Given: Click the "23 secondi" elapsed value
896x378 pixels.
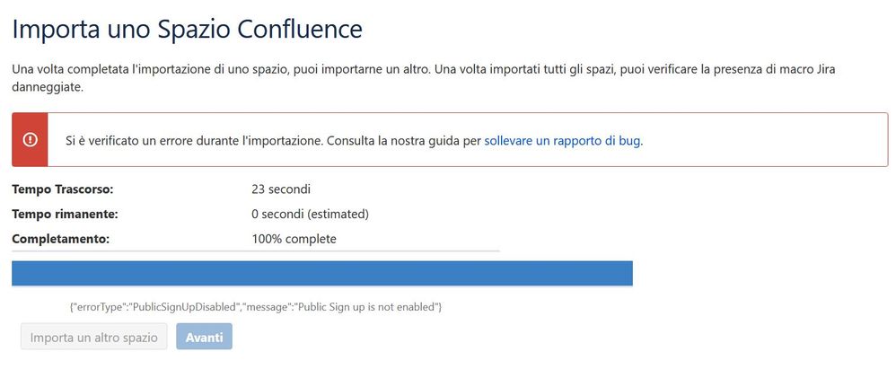Looking at the screenshot, I should point(281,189).
